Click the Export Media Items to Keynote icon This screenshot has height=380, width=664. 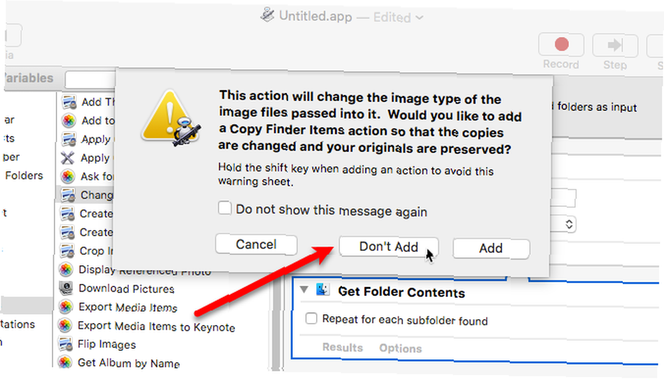click(65, 325)
